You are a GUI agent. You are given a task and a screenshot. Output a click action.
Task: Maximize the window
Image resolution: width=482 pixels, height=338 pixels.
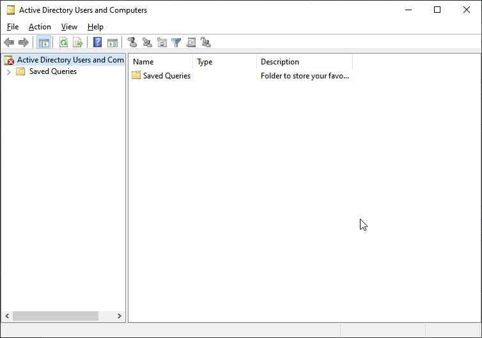pyautogui.click(x=437, y=10)
